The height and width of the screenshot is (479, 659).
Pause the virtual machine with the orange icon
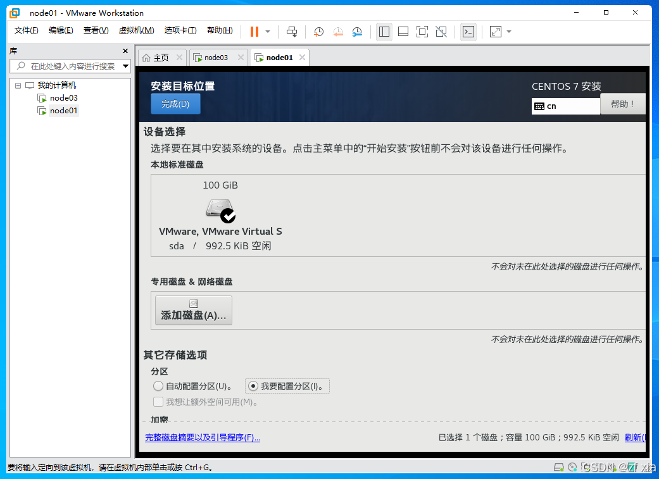254,32
